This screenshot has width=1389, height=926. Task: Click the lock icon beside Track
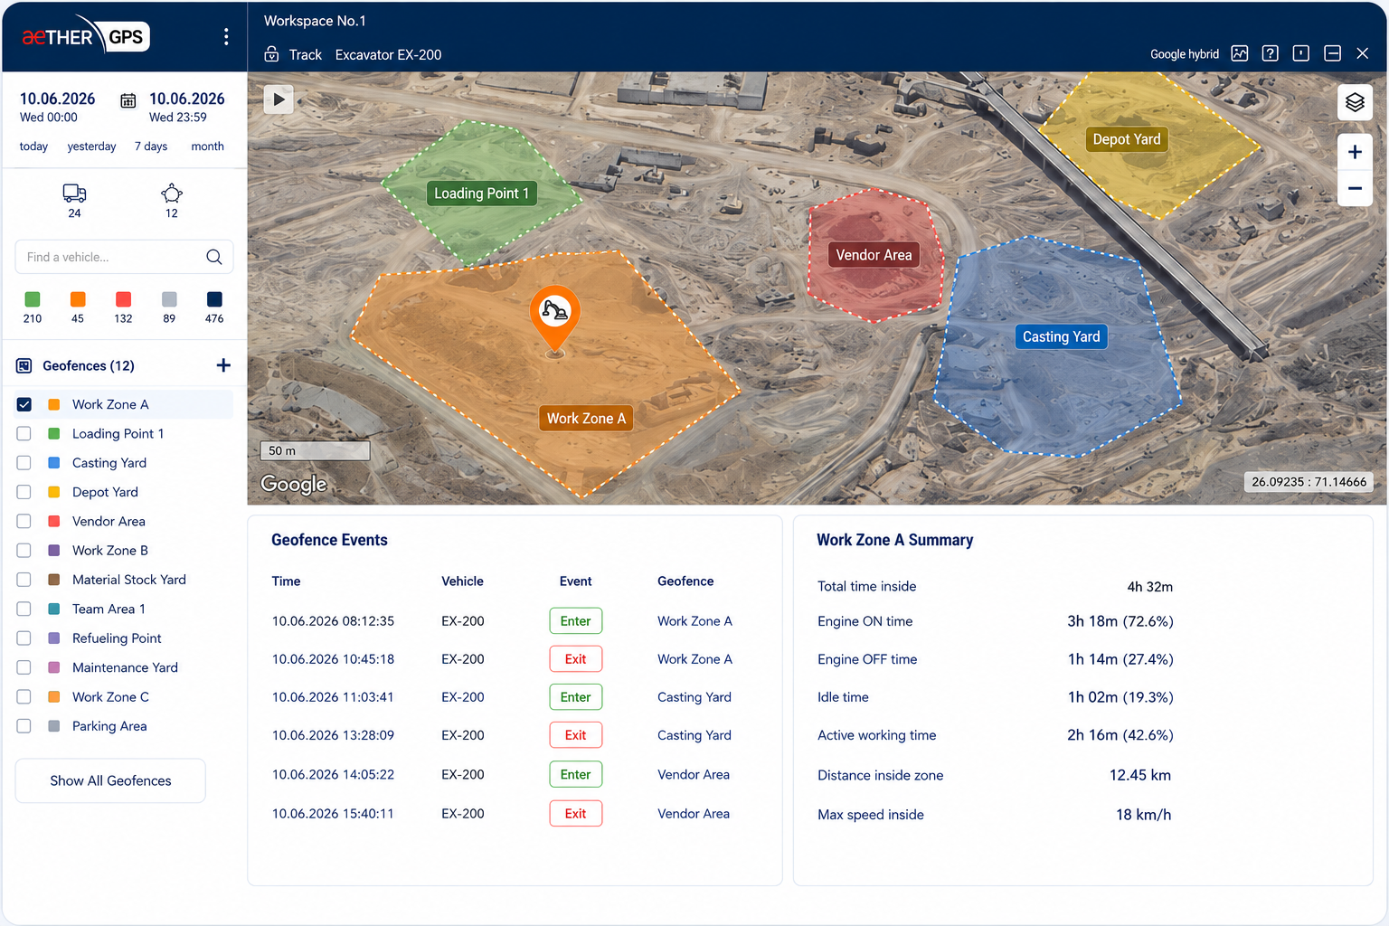271,54
